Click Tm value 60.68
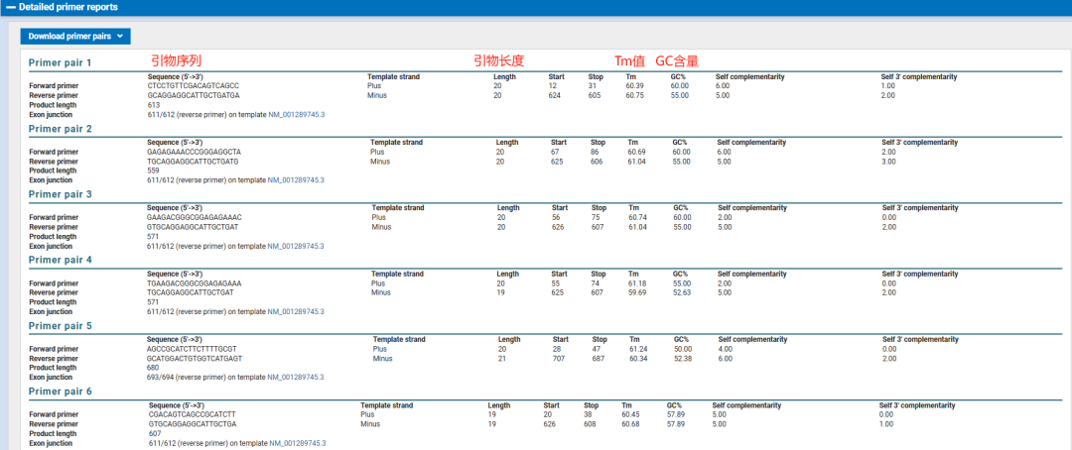The image size is (1072, 450). pyautogui.click(x=631, y=424)
